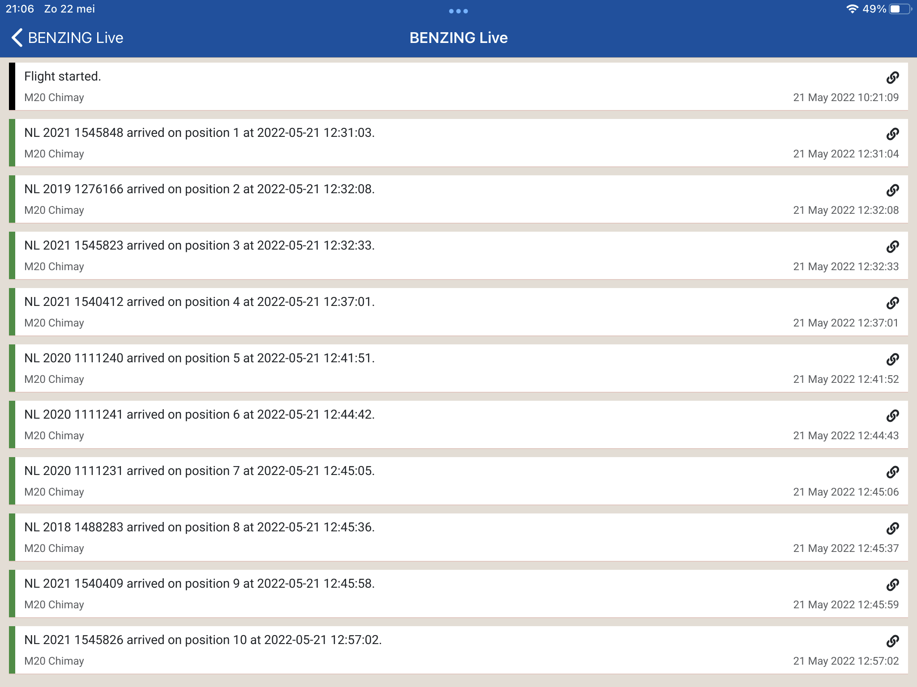The image size is (917, 687).
Task: Tap timestamp '21 May 2022 12:41:52'
Action: tap(846, 379)
